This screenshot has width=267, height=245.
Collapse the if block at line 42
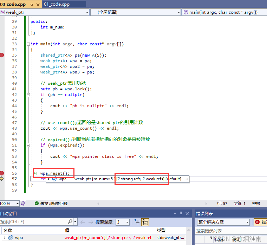28,95
